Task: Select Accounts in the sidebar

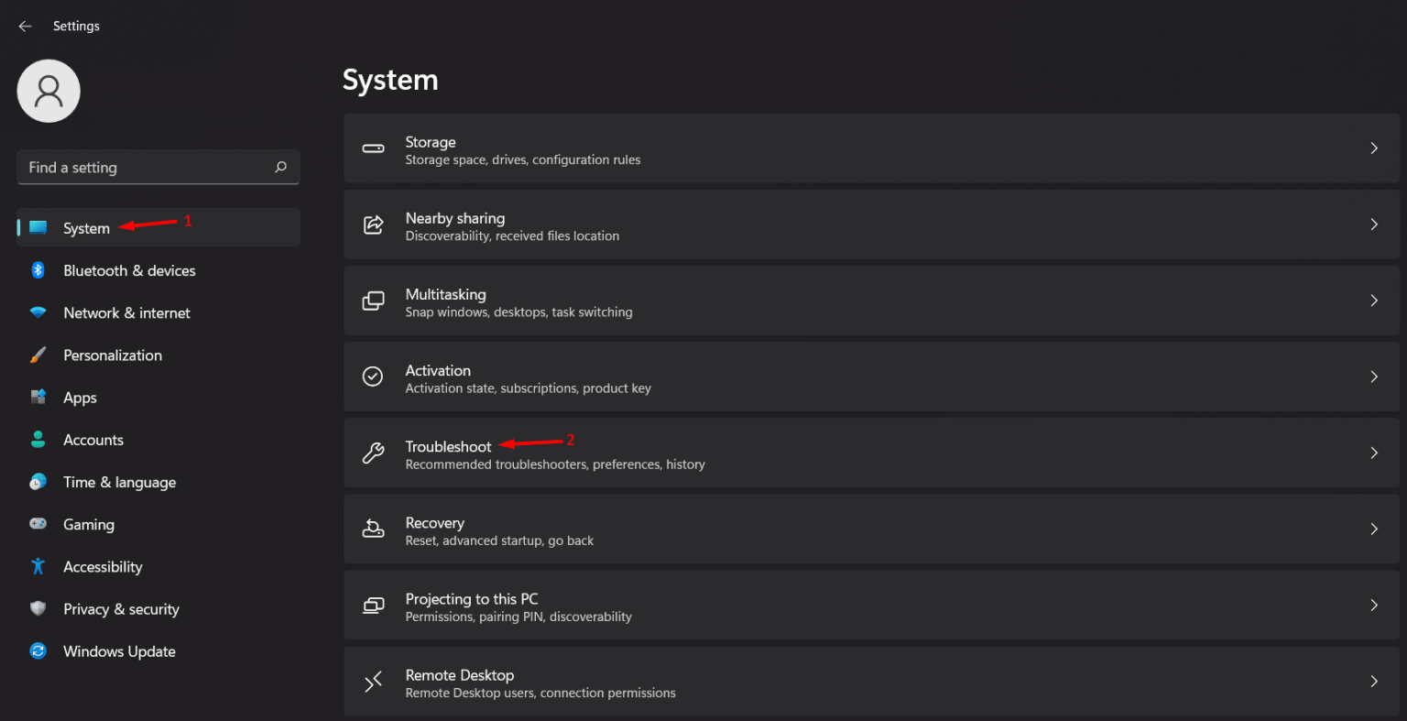Action: (x=93, y=440)
